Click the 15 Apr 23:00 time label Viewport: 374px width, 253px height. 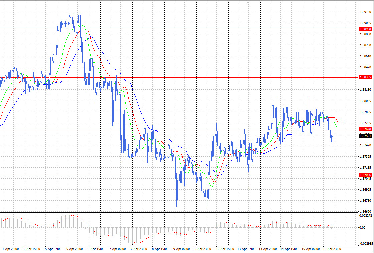pyautogui.click(x=332, y=249)
